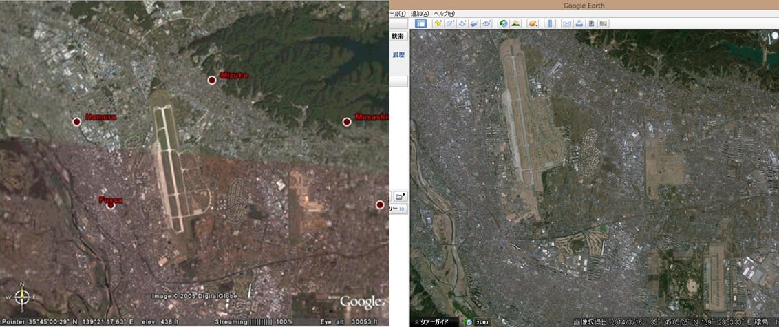This screenshot has height=327, width=779.
Task: Open the ヘルプ(H) menu
Action: click(444, 13)
